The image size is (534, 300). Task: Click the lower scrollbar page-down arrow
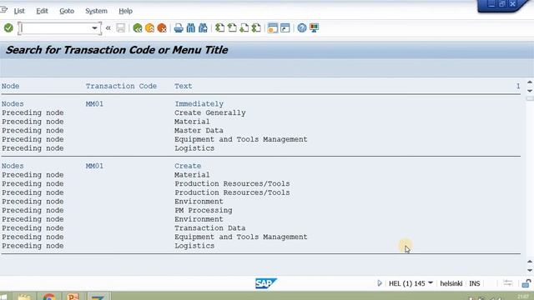pos(530,270)
